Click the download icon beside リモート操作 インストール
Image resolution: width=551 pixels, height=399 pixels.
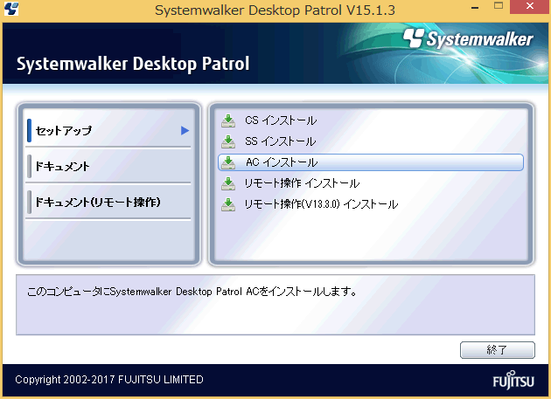(x=228, y=183)
